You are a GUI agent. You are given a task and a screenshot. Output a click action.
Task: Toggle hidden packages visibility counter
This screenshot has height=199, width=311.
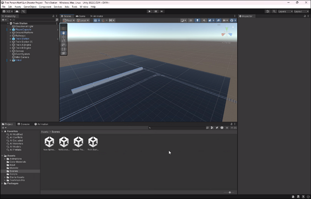tap(234, 127)
